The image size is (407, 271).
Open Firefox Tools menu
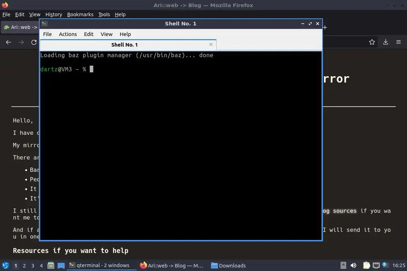coord(104,14)
